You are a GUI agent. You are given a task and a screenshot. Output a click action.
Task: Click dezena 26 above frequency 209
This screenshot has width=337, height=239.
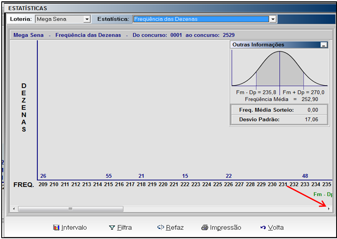[x=43, y=176]
